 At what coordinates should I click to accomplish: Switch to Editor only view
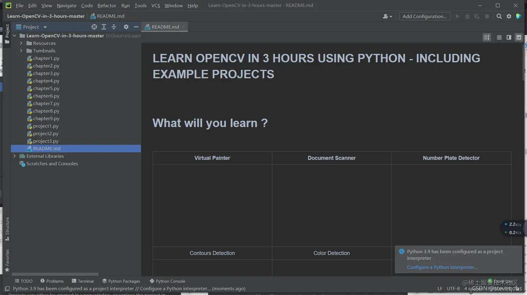(499, 37)
